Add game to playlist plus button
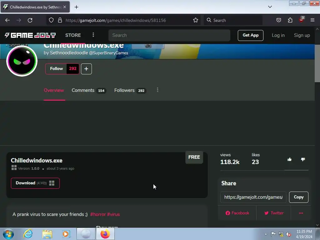 click(86, 69)
